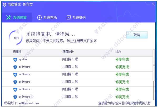Click 共扫描 1 项 in system row
The width and height of the screenshot is (158, 107).
coord(70,59)
